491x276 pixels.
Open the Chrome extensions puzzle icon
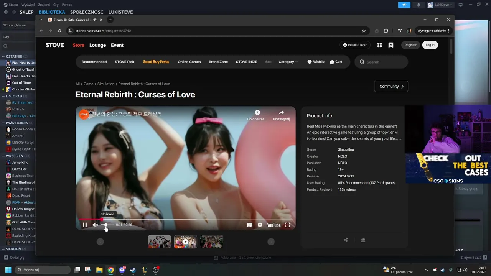pos(386,31)
